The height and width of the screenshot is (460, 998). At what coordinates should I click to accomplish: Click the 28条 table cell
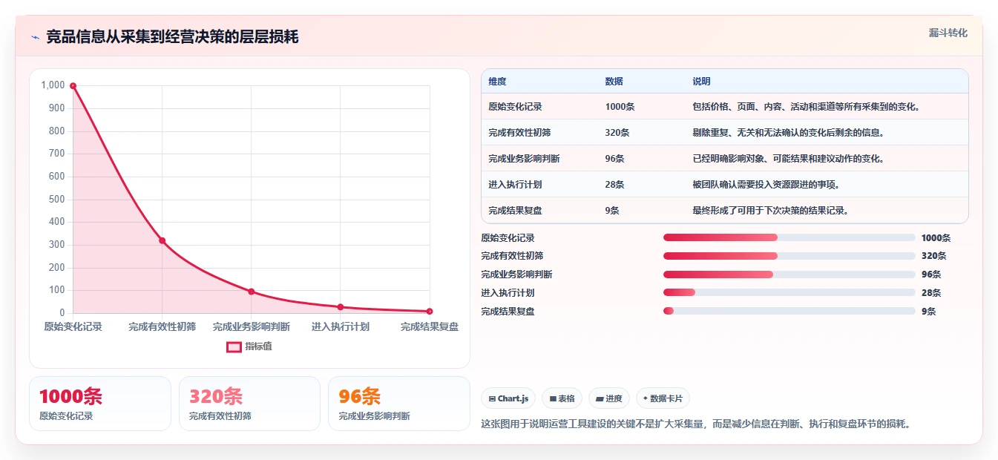click(x=614, y=185)
